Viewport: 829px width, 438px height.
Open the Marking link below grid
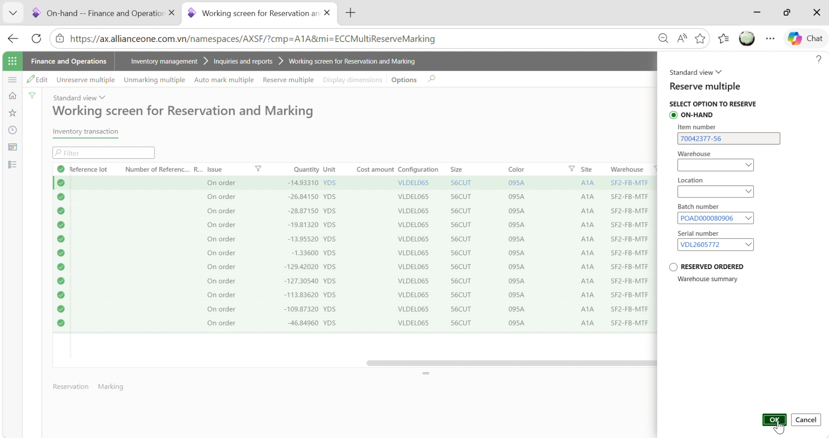tap(110, 387)
